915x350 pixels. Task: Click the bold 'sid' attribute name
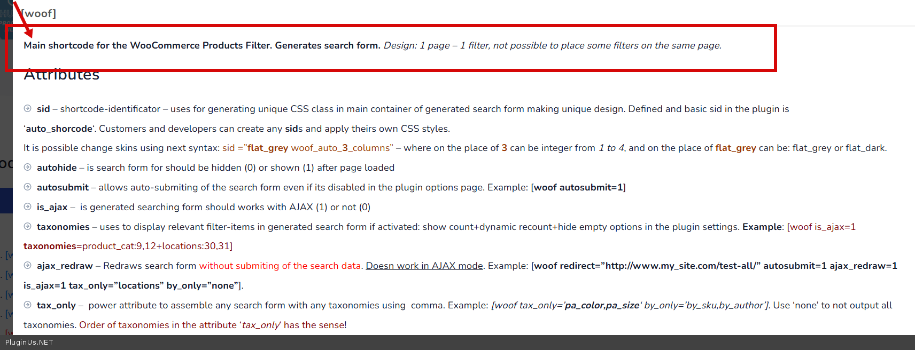pyautogui.click(x=43, y=109)
